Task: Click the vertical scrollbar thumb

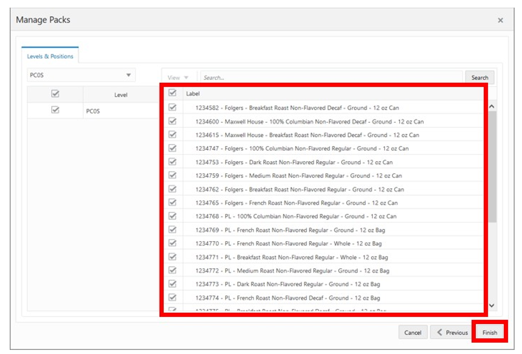Action: pos(492,167)
